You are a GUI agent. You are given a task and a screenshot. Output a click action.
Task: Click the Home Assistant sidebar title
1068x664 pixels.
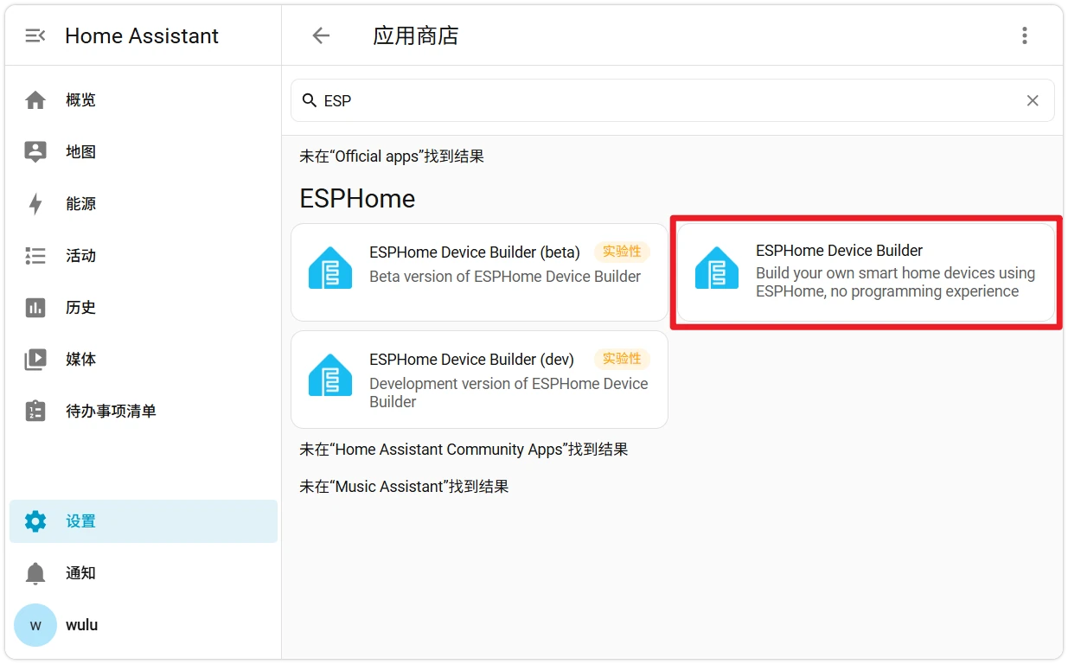pos(142,35)
